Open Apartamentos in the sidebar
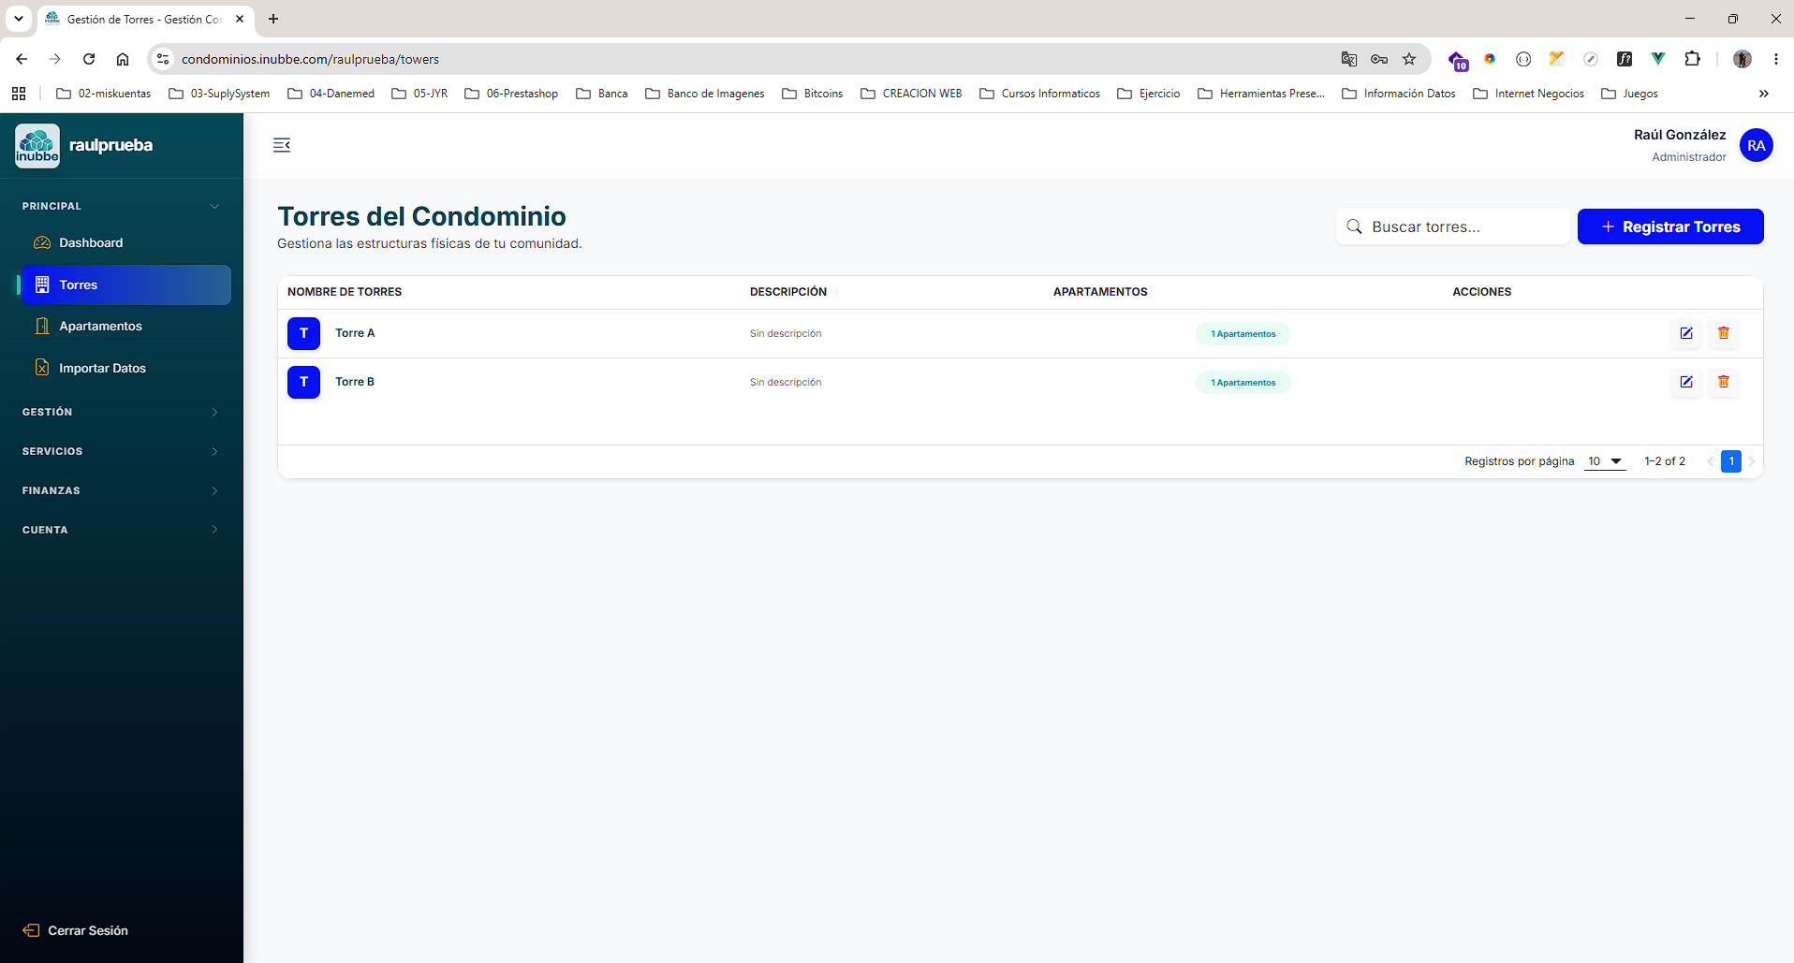 (x=125, y=326)
